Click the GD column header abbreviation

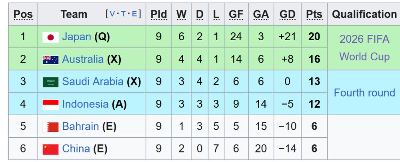click(287, 14)
